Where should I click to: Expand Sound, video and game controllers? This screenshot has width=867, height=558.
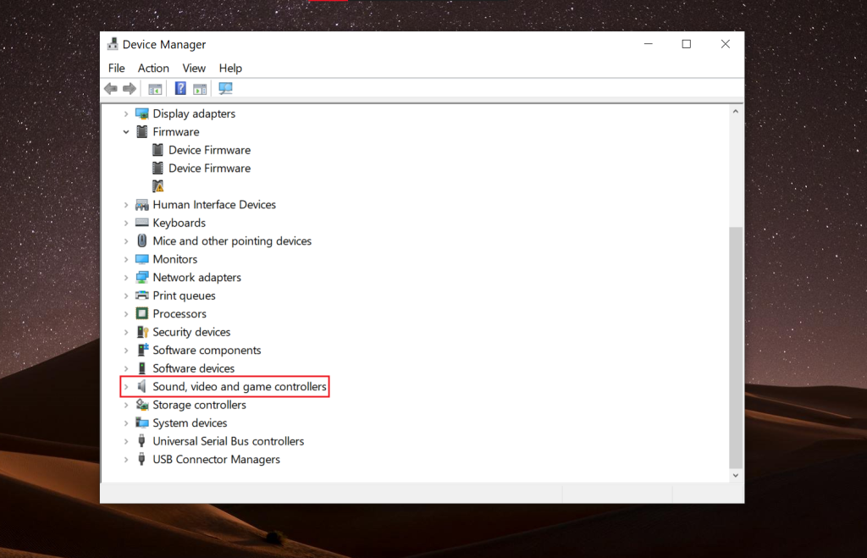[x=127, y=386]
